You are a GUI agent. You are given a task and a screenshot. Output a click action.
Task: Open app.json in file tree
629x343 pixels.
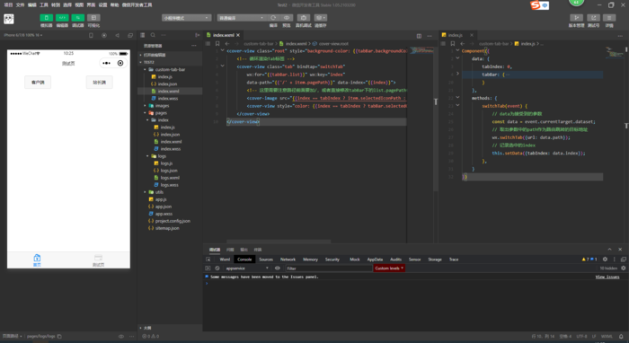pos(164,207)
